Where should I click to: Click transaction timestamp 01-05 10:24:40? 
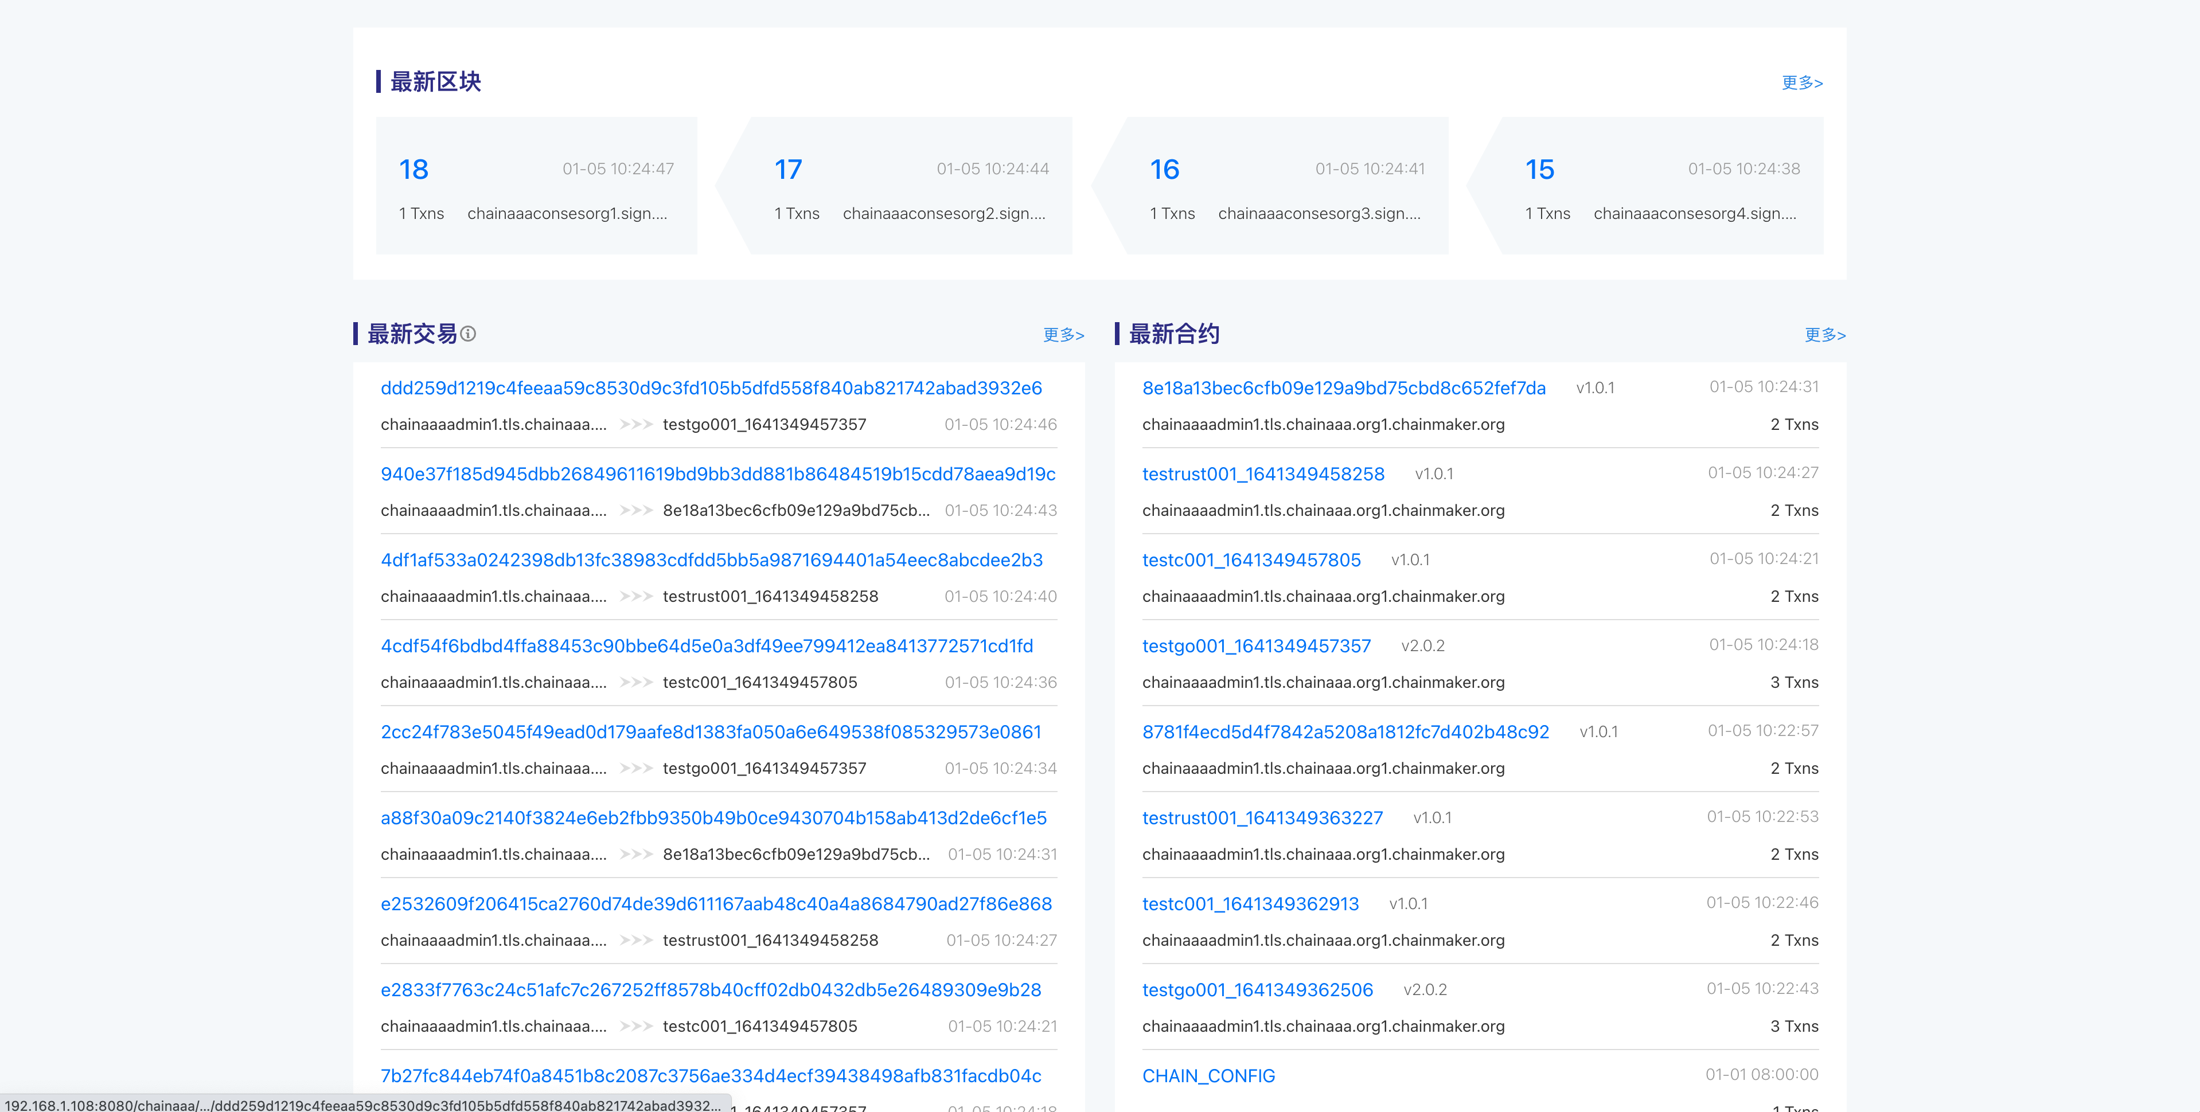1001,597
